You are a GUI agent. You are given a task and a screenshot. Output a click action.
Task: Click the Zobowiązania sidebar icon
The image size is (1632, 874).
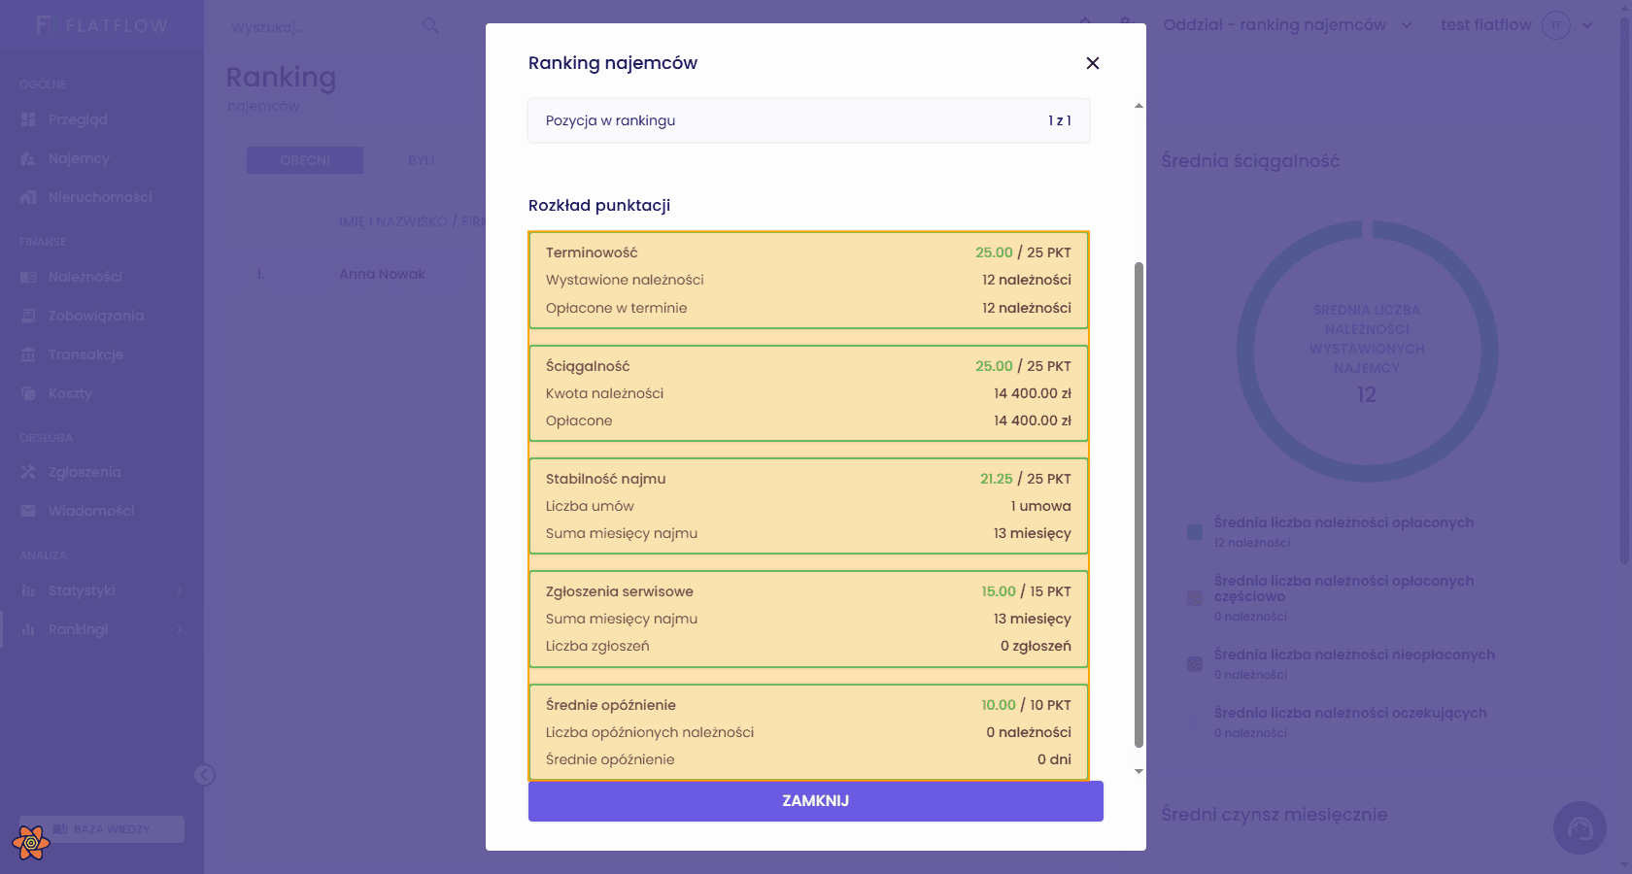pyautogui.click(x=28, y=316)
